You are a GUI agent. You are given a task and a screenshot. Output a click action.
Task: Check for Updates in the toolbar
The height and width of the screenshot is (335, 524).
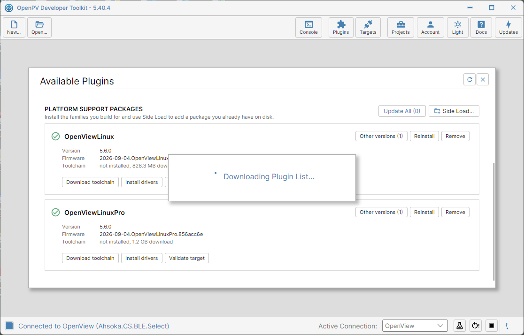click(509, 27)
